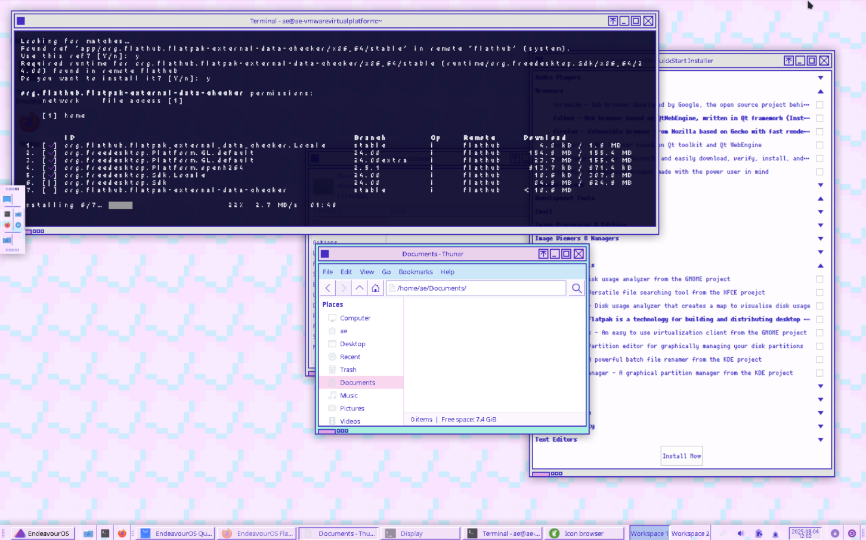Check the Flatpak technology checkbox

click(x=819, y=319)
